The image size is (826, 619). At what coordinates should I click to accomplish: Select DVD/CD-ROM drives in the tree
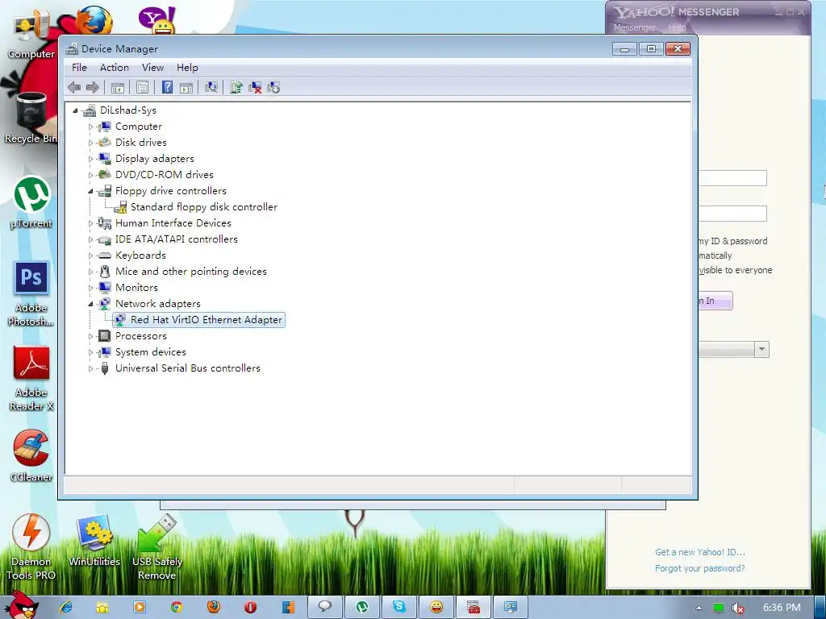click(165, 175)
